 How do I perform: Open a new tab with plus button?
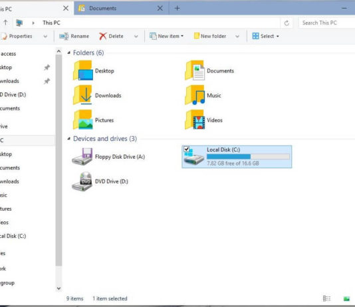click(x=177, y=9)
